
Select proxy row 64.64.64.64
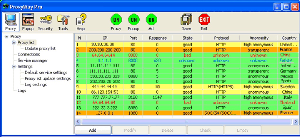[186, 102]
